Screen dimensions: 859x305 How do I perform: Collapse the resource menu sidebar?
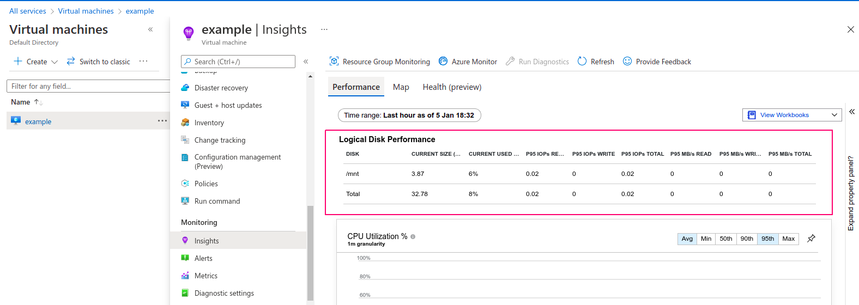click(x=306, y=62)
